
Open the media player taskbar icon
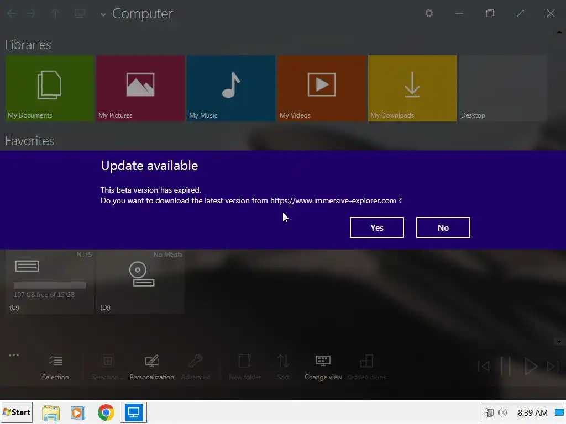click(x=78, y=412)
